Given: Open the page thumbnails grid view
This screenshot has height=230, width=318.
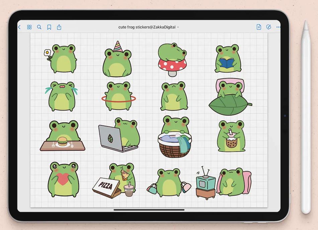Looking at the screenshot, I should click(29, 27).
